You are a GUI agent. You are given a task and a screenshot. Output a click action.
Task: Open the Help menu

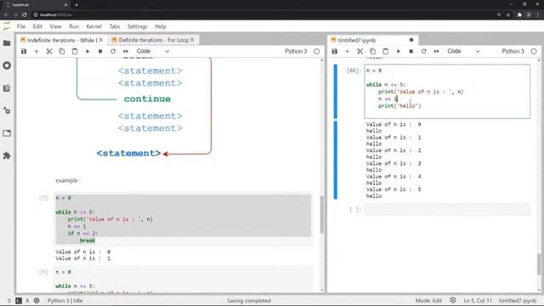click(161, 26)
